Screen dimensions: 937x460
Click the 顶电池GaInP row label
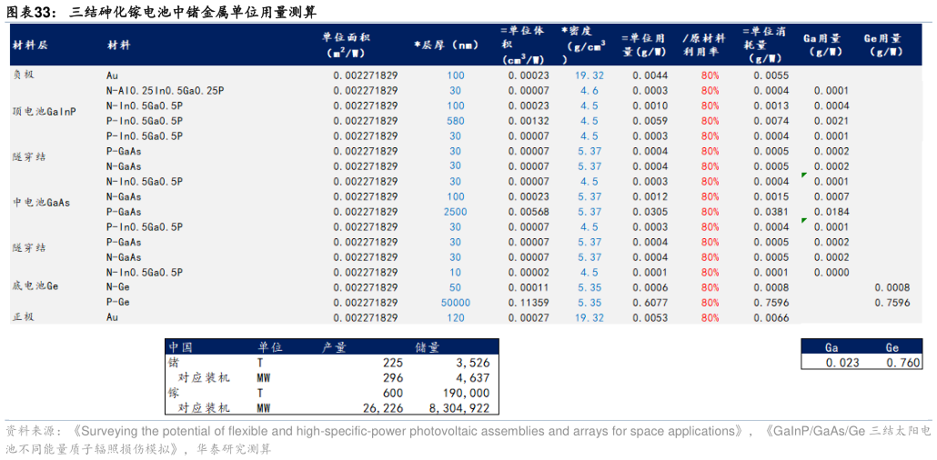coord(44,111)
